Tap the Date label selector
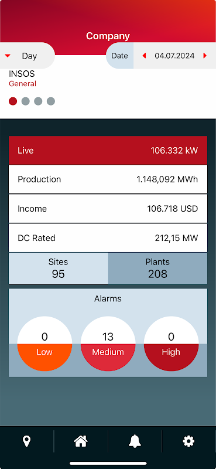 [x=120, y=56]
